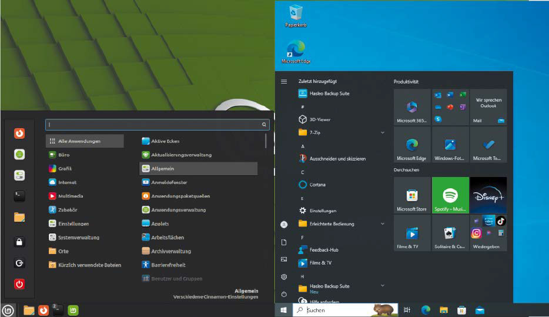Open Barrierefreiheit settings

198,265
